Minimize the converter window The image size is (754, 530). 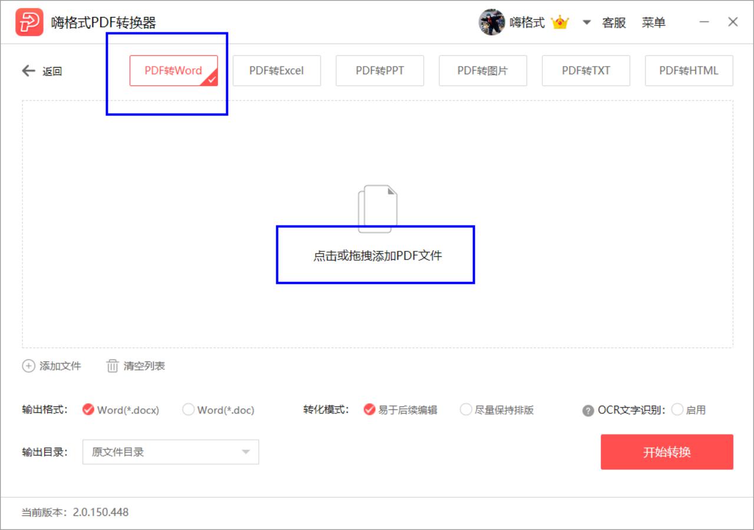click(705, 22)
